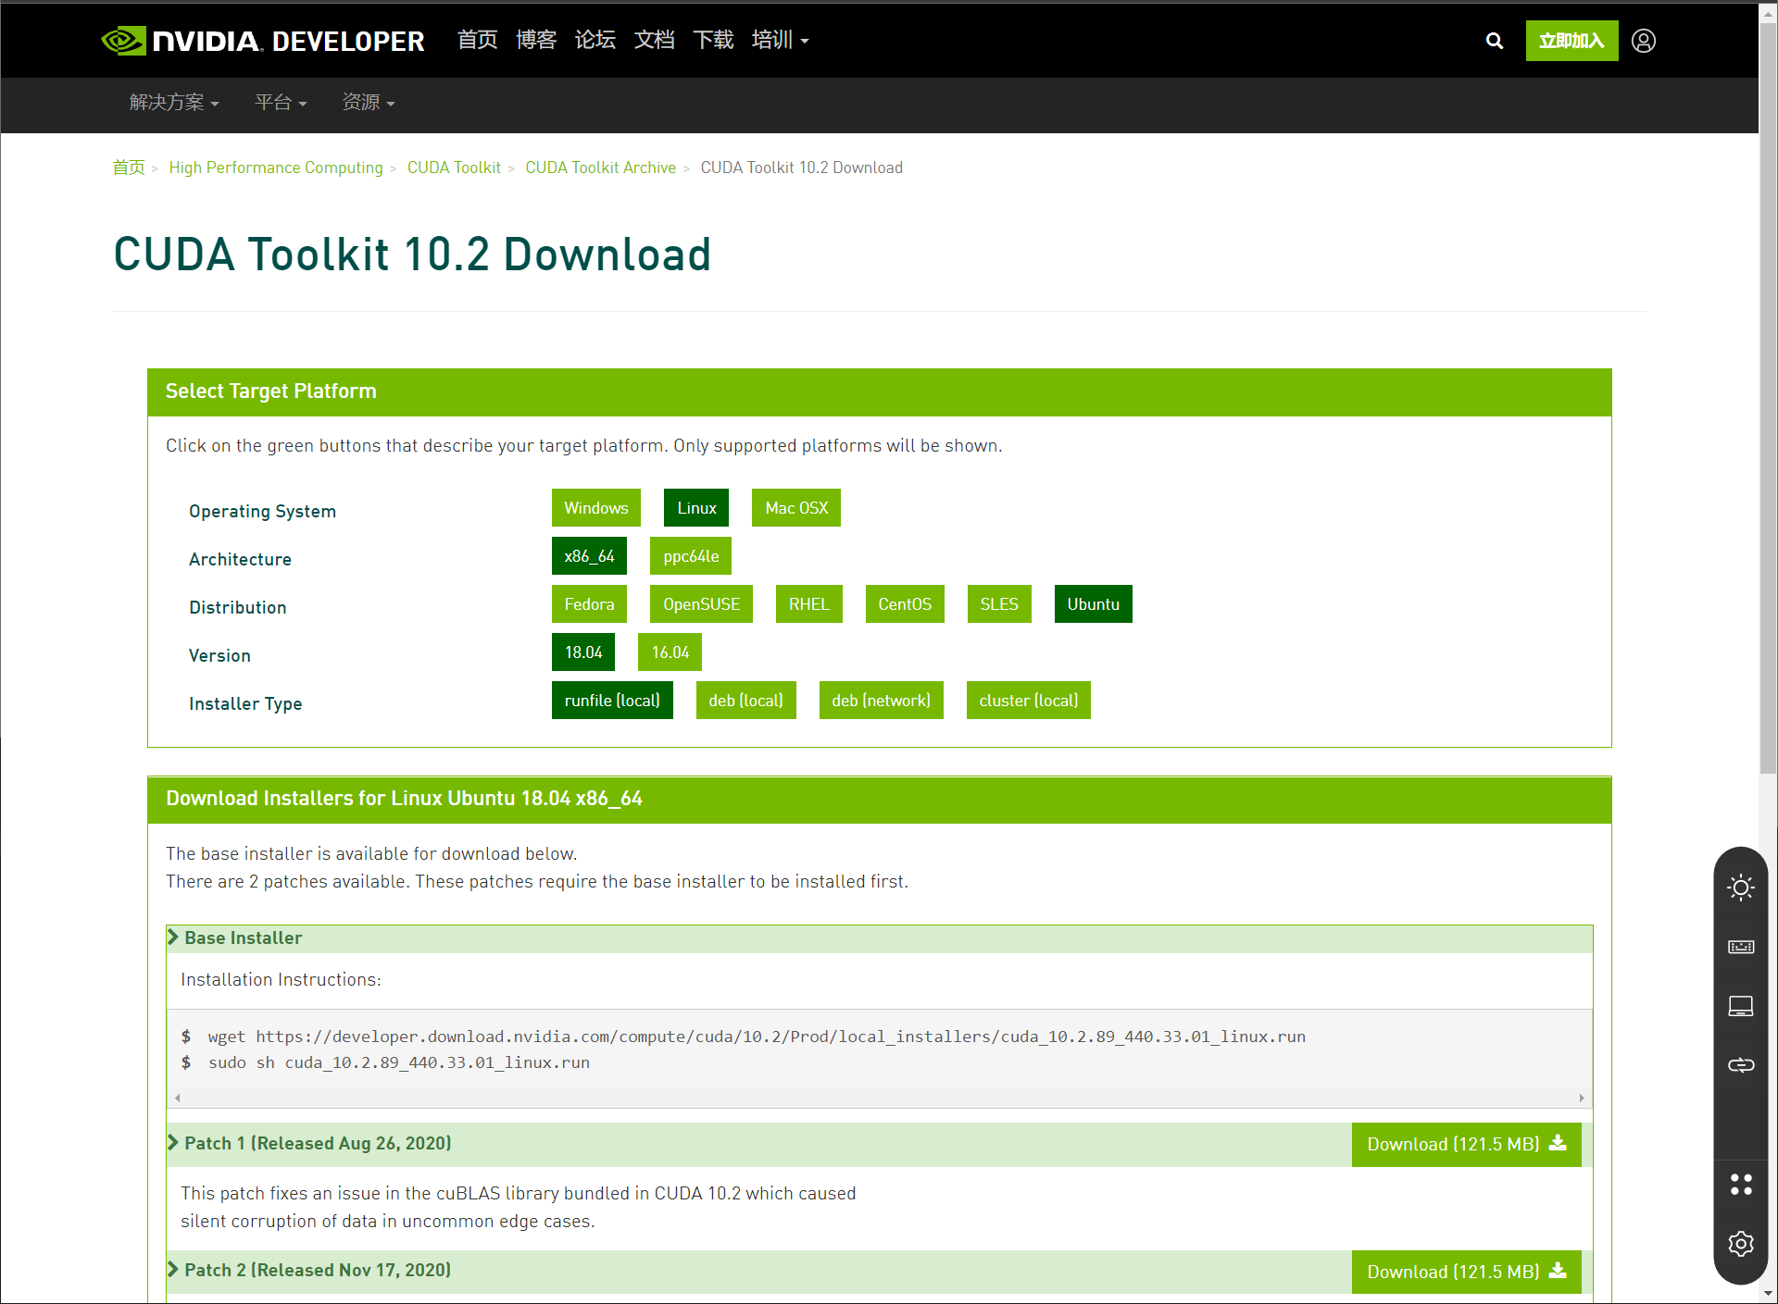Image resolution: width=1778 pixels, height=1304 pixels.
Task: Open the 论坛 menu item
Action: [x=595, y=40]
